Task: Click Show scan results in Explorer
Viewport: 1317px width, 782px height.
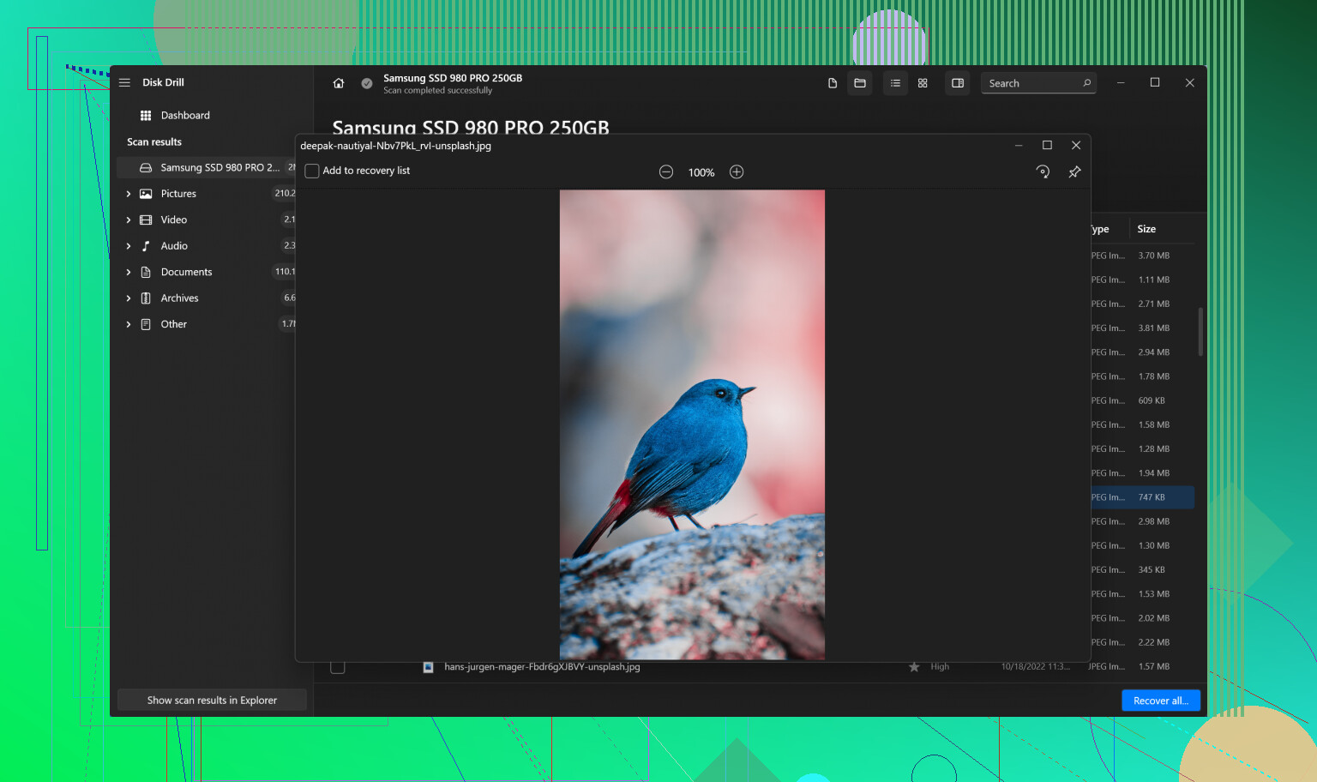Action: (x=212, y=701)
